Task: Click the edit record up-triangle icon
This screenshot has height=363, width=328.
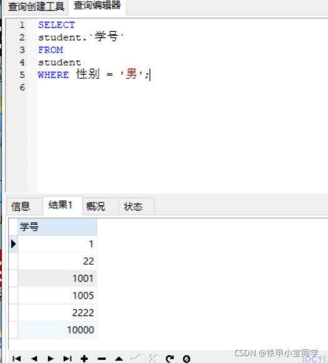Action: (119, 359)
